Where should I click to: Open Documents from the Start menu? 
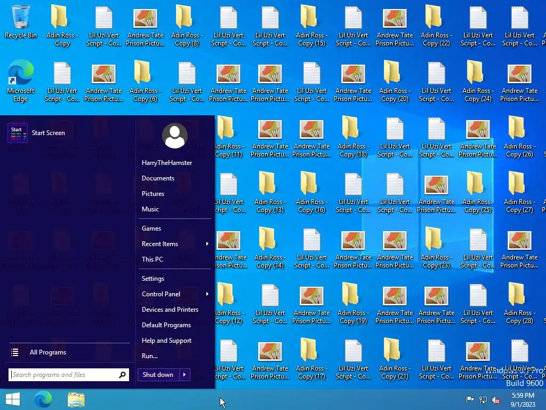click(x=158, y=178)
